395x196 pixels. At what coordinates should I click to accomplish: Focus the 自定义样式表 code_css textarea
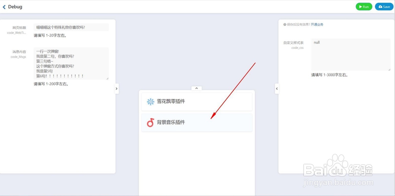(351, 55)
